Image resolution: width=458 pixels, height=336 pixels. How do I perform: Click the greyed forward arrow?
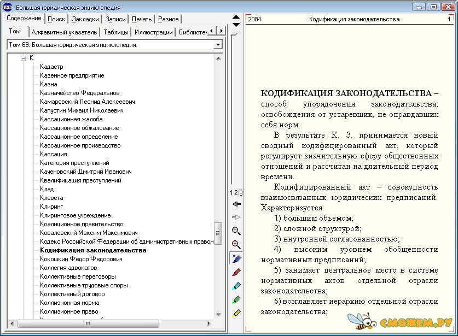[x=236, y=217]
